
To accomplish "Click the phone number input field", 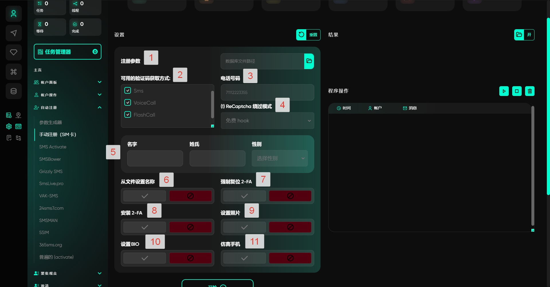I will (267, 92).
